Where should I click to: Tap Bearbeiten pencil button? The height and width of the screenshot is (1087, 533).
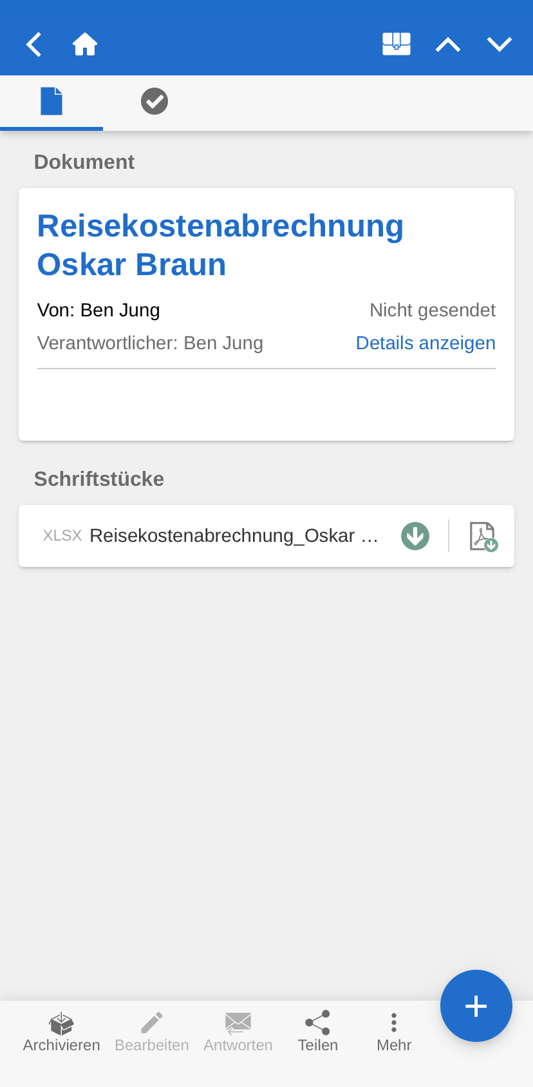click(x=152, y=1031)
